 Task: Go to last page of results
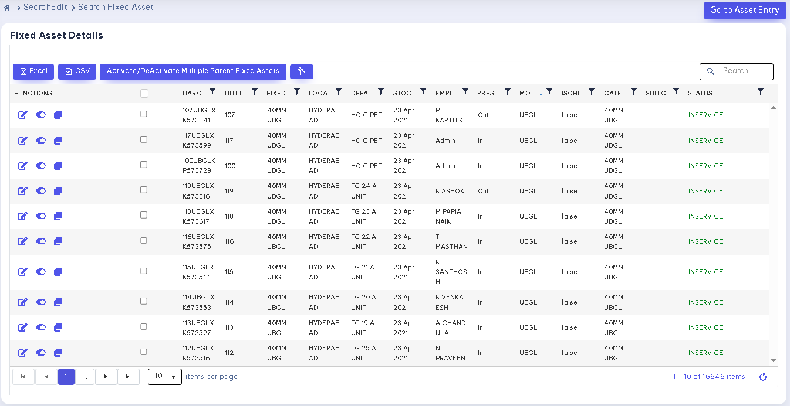tap(129, 377)
